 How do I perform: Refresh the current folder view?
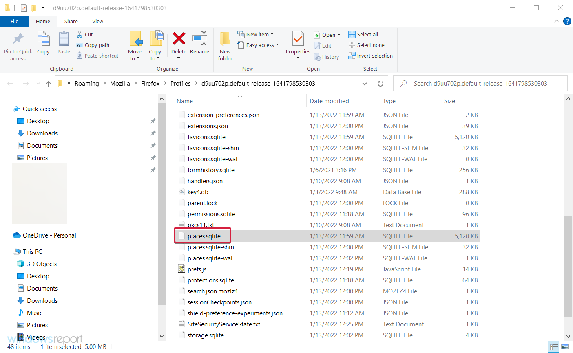click(381, 84)
